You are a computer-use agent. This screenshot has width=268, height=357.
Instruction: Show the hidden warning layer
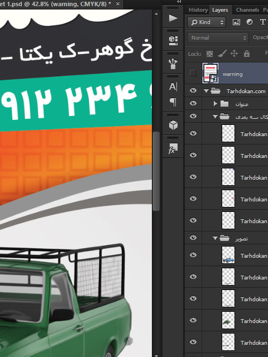[193, 73]
